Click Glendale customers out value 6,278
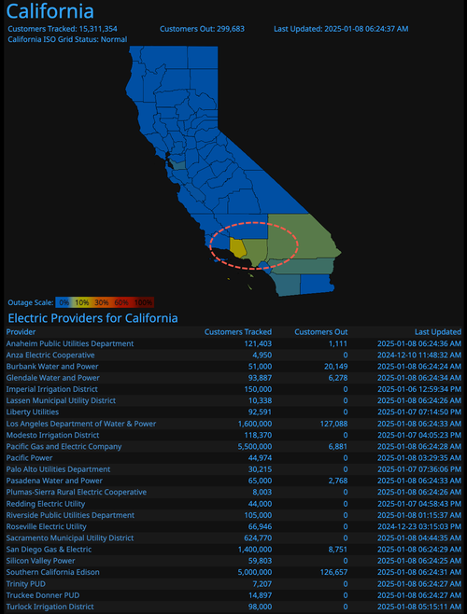 tap(338, 378)
